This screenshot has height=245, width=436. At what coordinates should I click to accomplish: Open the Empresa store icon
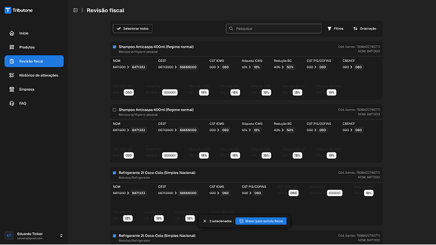point(12,89)
